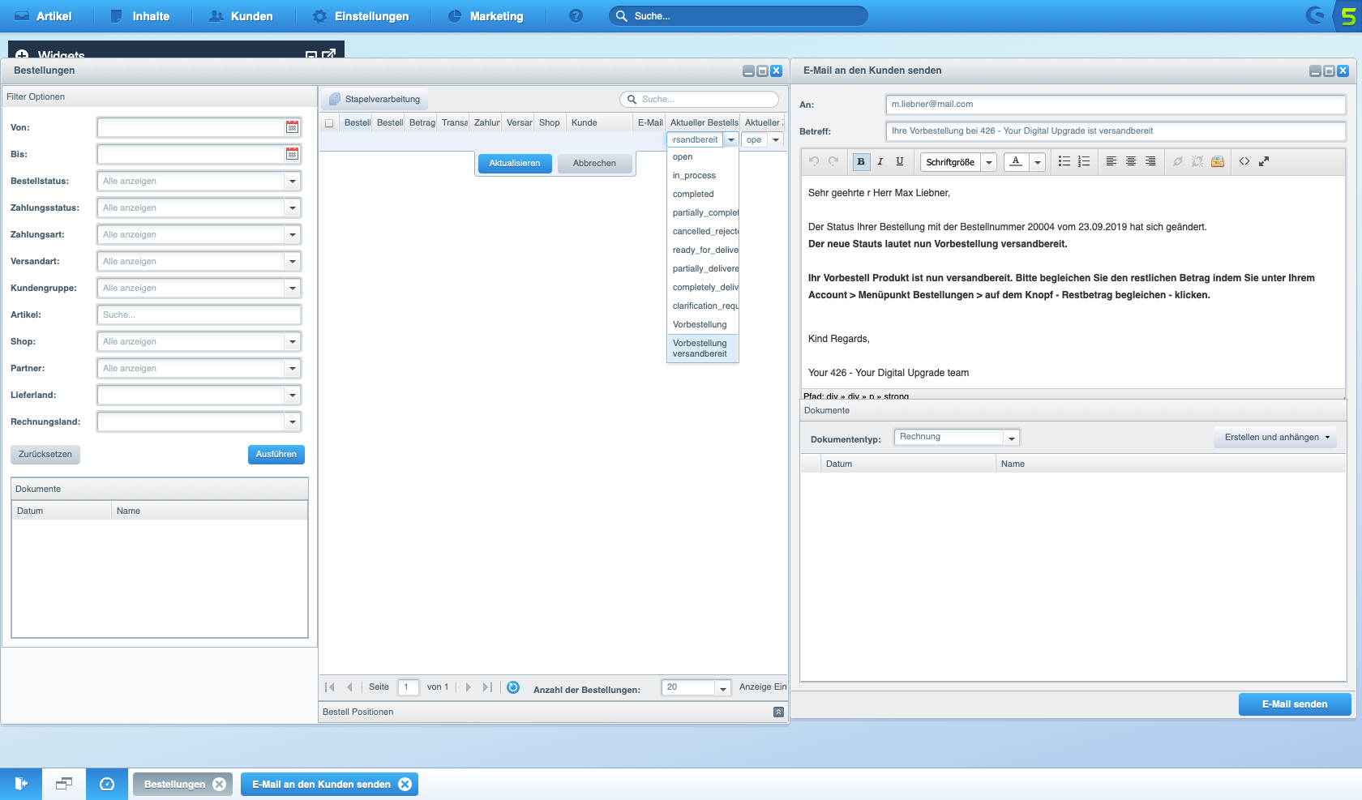
Task: Go to the first orders page
Action: tap(330, 687)
